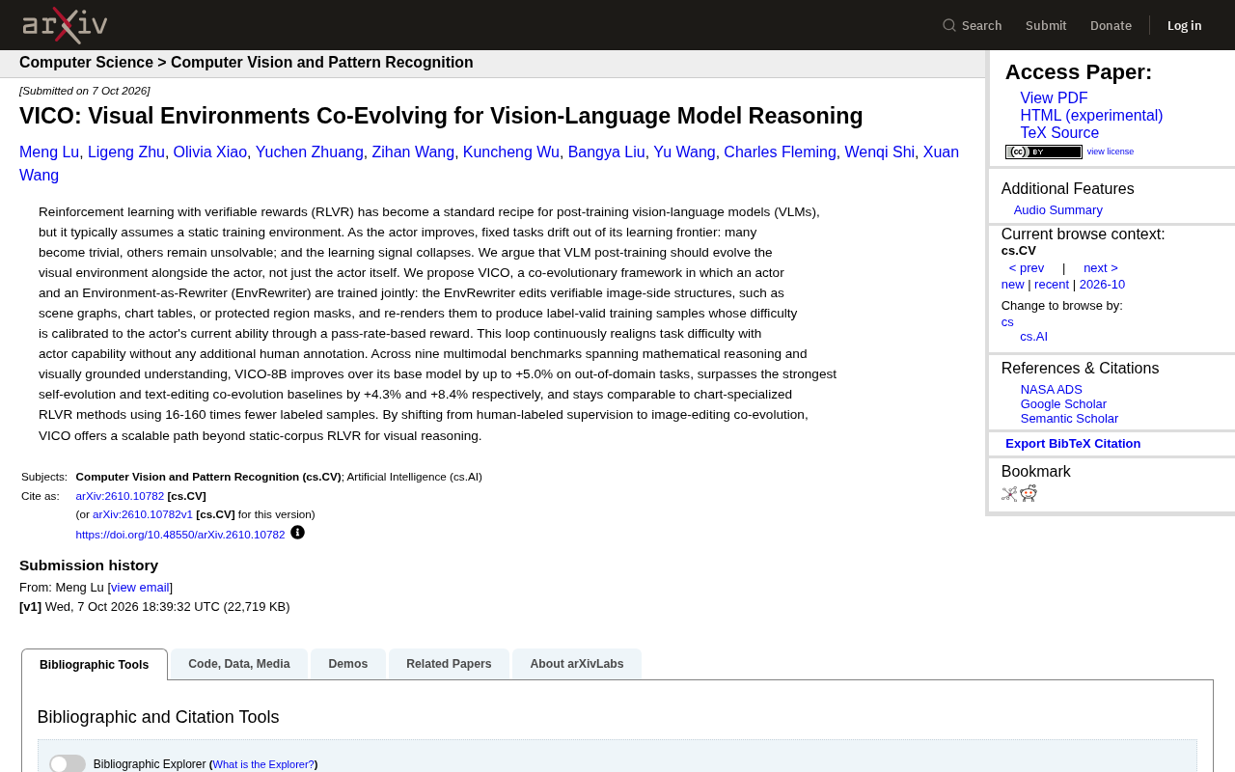Viewport: 1235px width, 772px height.
Task: Open the 2026-10 monthly listing
Action: [x=1102, y=285]
